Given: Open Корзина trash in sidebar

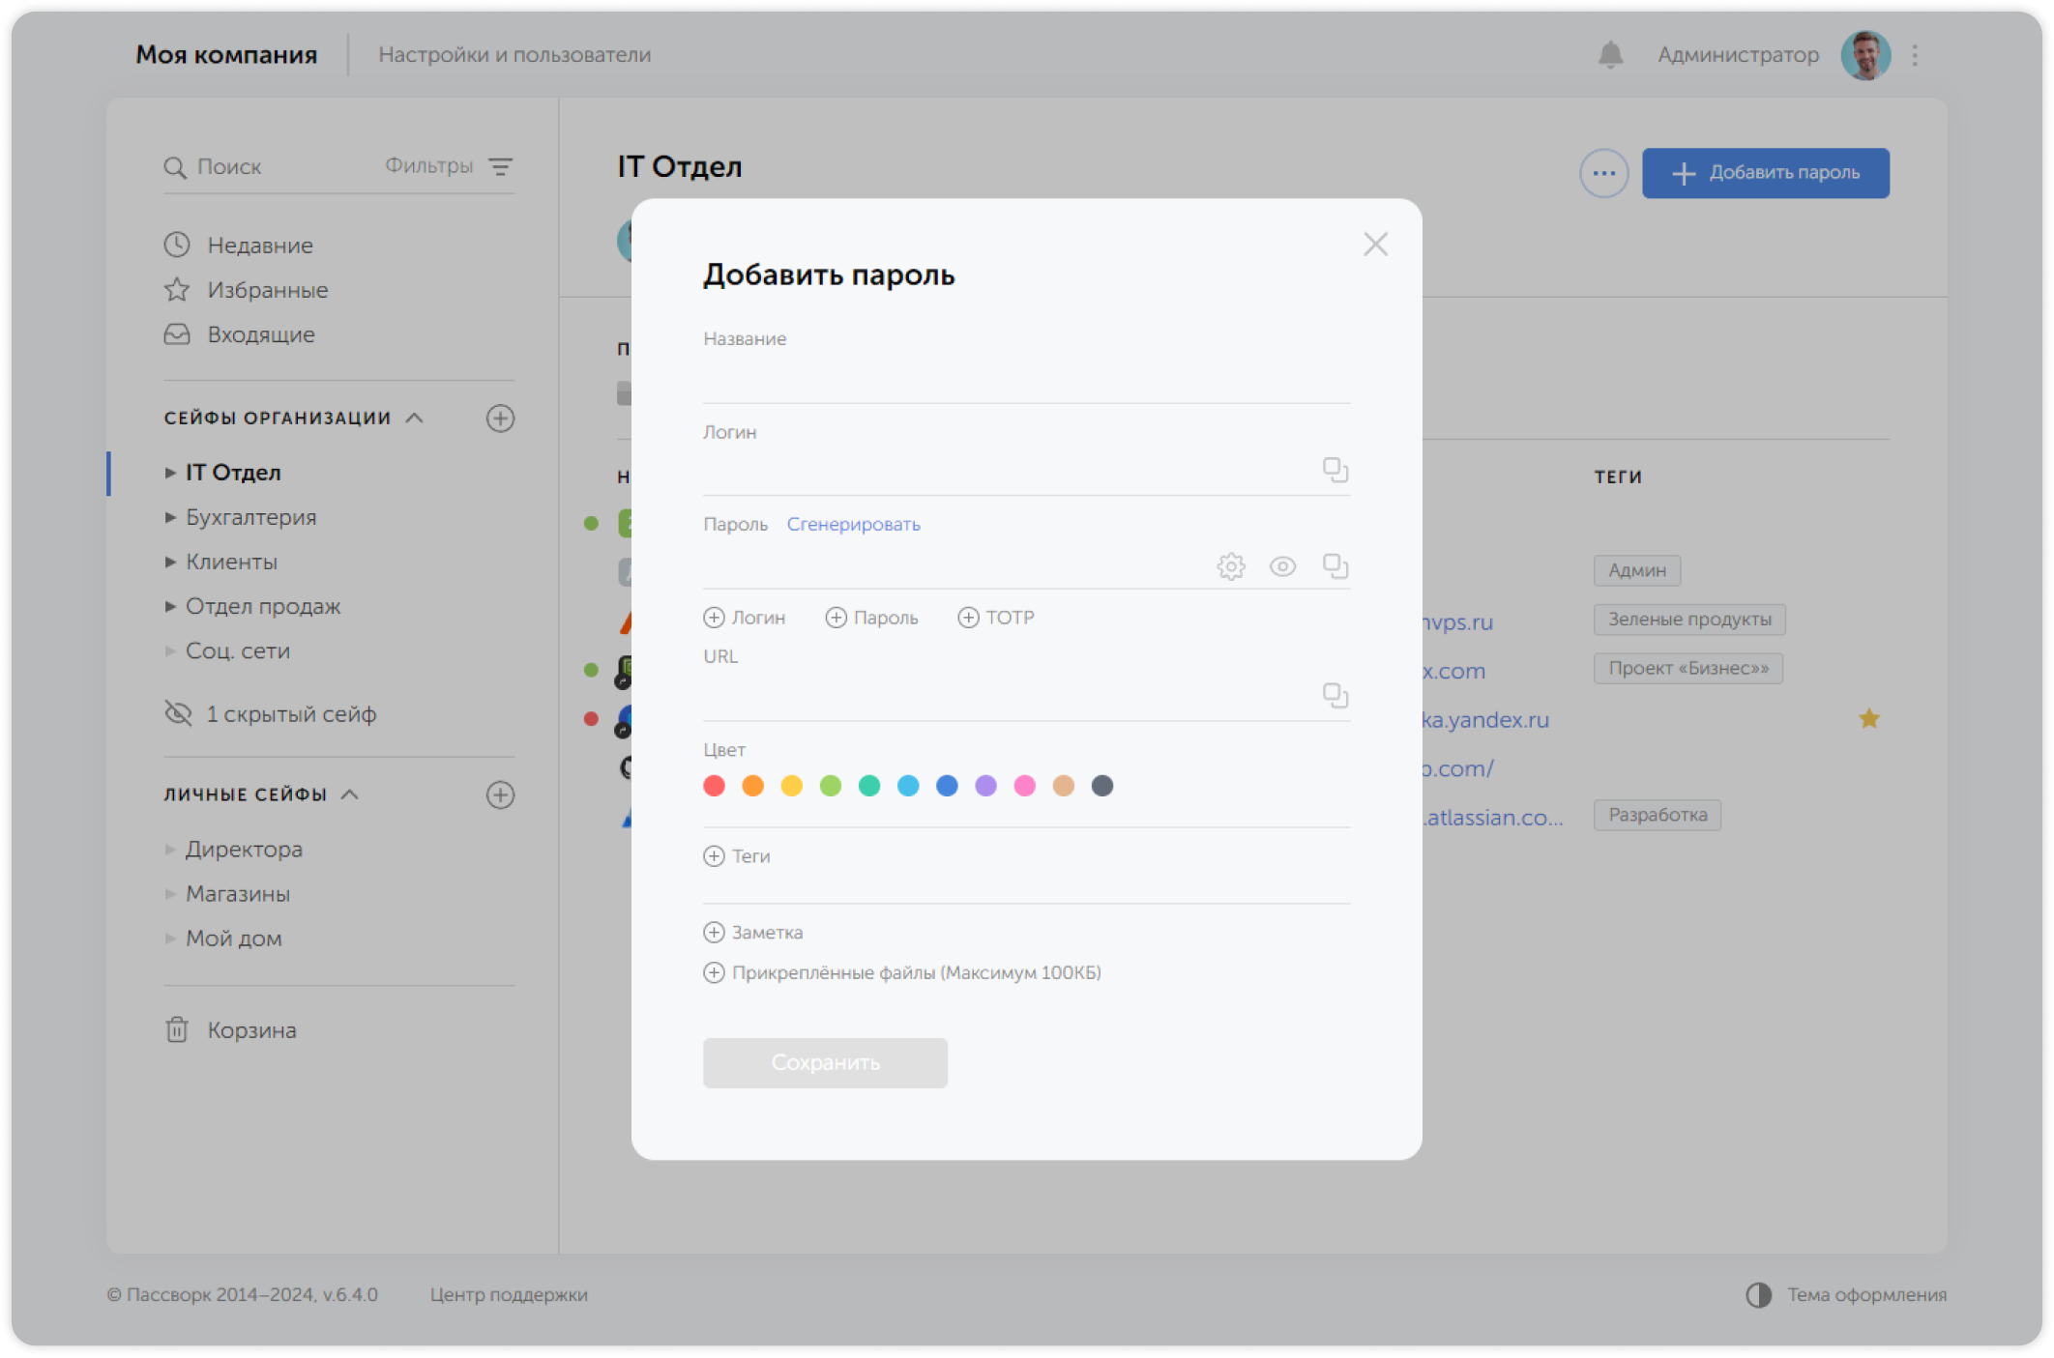Looking at the screenshot, I should (x=250, y=1030).
